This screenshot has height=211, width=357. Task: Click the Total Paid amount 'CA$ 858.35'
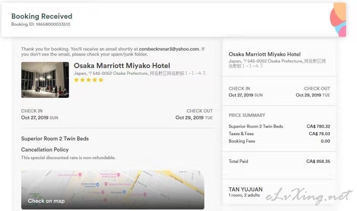click(318, 162)
